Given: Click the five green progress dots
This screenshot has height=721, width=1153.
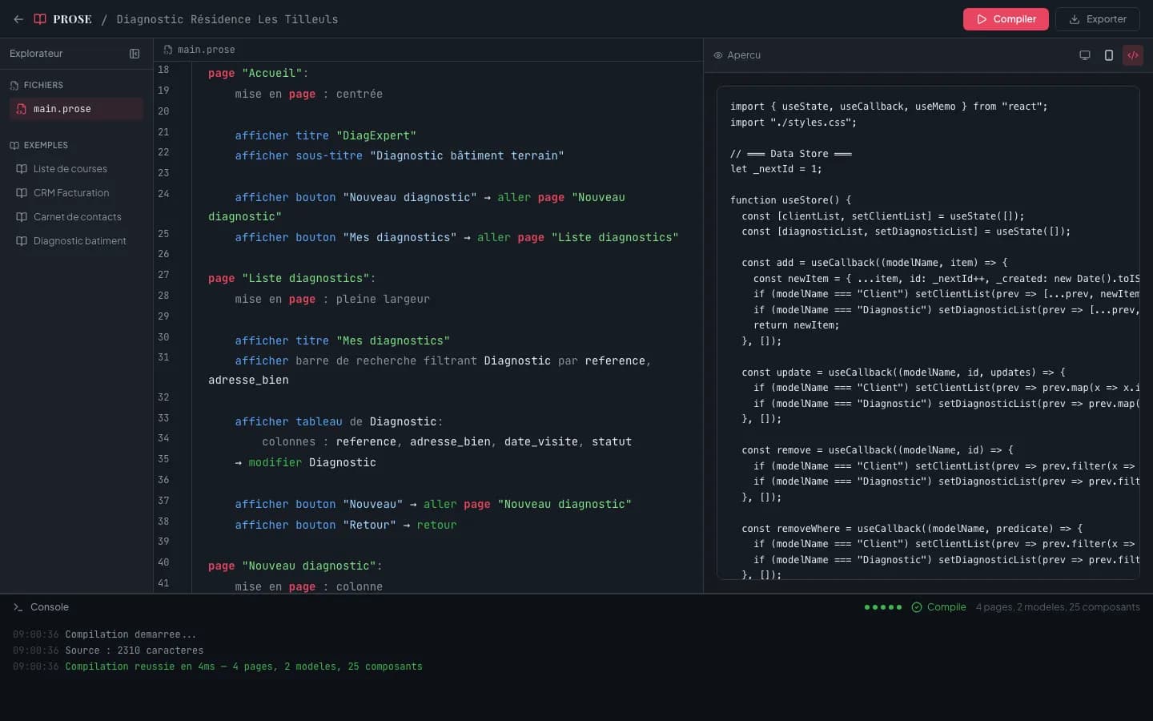Looking at the screenshot, I should click(883, 607).
